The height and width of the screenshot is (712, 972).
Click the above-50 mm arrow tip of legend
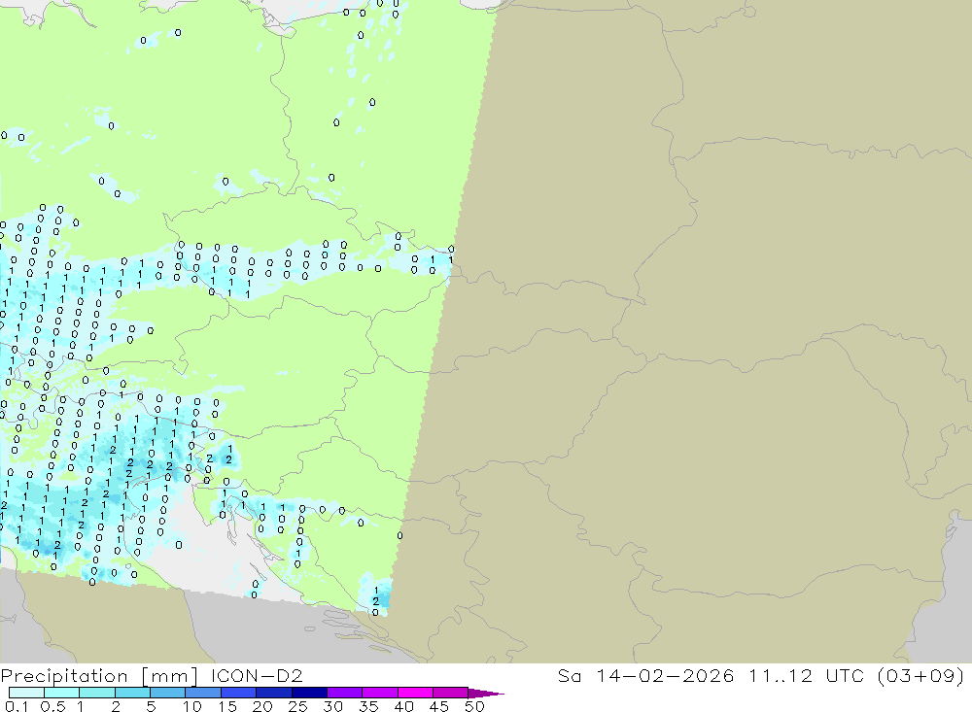coord(485,694)
